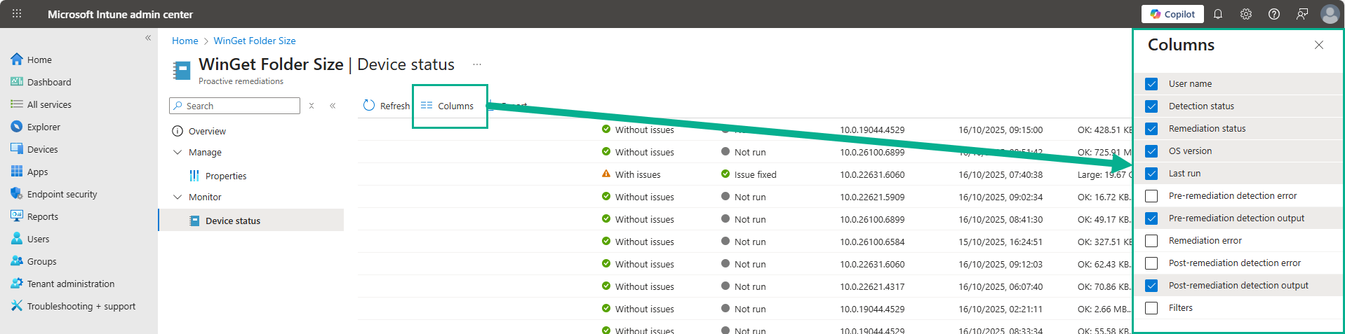Select Device status in Monitor menu
Image resolution: width=1345 pixels, height=334 pixels.
tap(232, 221)
